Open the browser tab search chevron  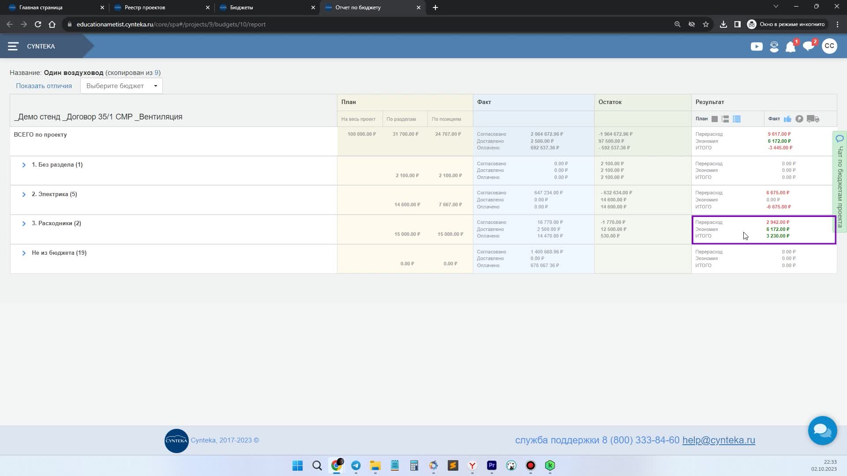click(x=776, y=7)
